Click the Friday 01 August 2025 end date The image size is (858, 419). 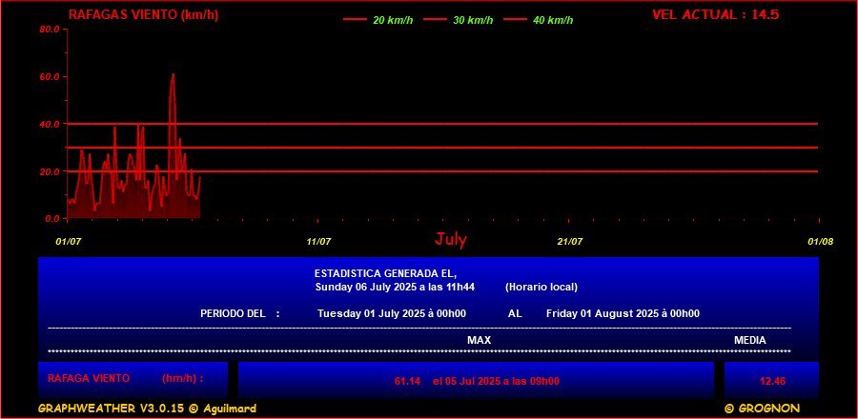tap(623, 313)
